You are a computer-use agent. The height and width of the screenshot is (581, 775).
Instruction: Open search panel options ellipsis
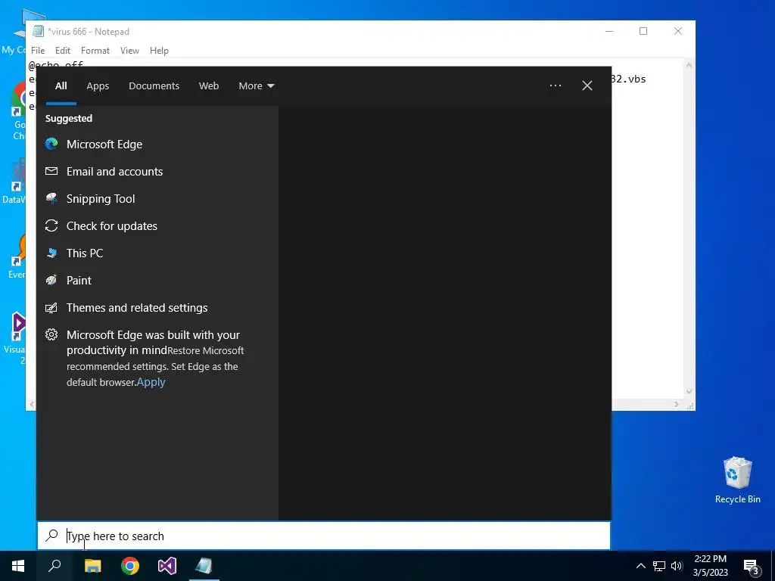click(x=555, y=86)
